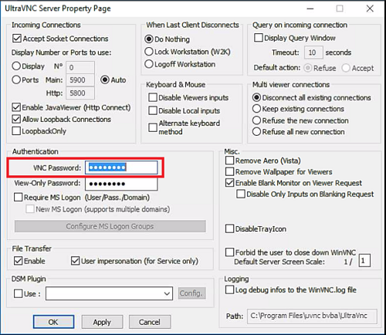386x335 pixels.
Task: Click the OK button
Action: (x=53, y=322)
